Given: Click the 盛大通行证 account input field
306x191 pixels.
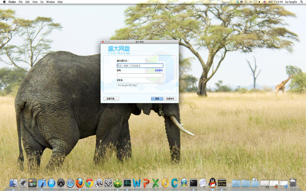Looking at the screenshot, I should (x=140, y=66).
